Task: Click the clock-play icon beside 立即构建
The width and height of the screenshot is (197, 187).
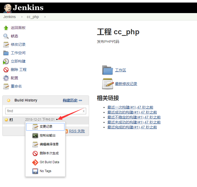Action: point(6,61)
